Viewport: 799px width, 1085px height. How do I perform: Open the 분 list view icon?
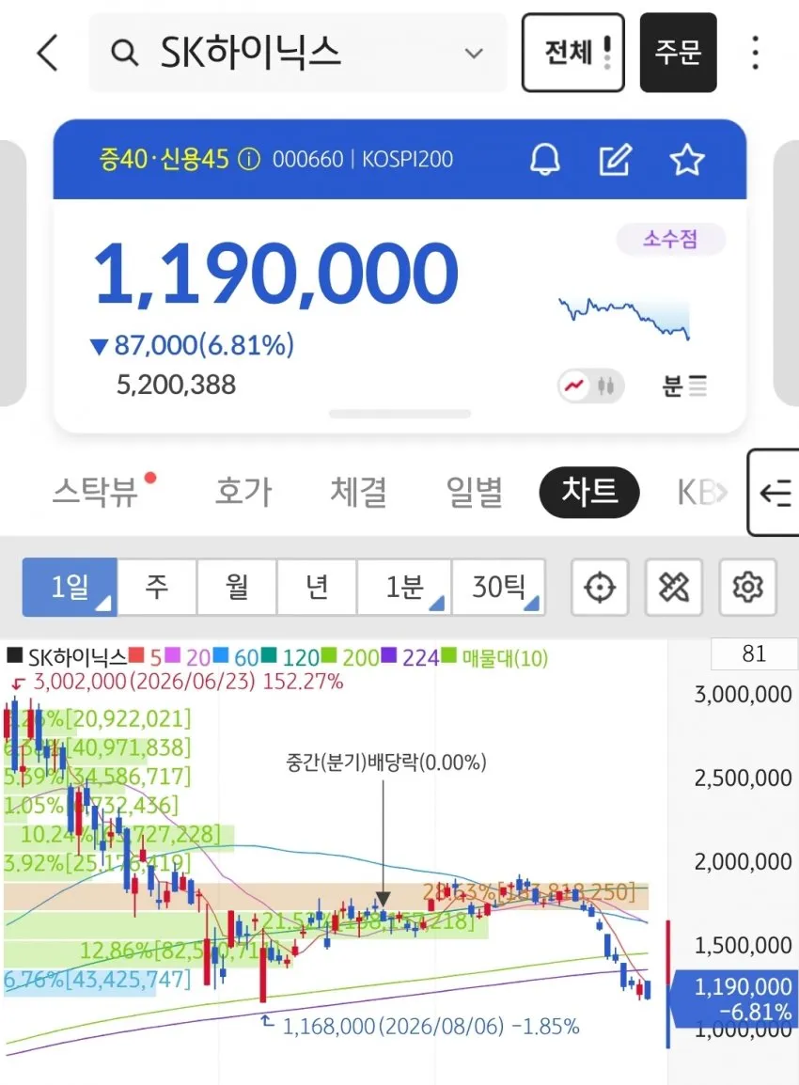point(685,385)
